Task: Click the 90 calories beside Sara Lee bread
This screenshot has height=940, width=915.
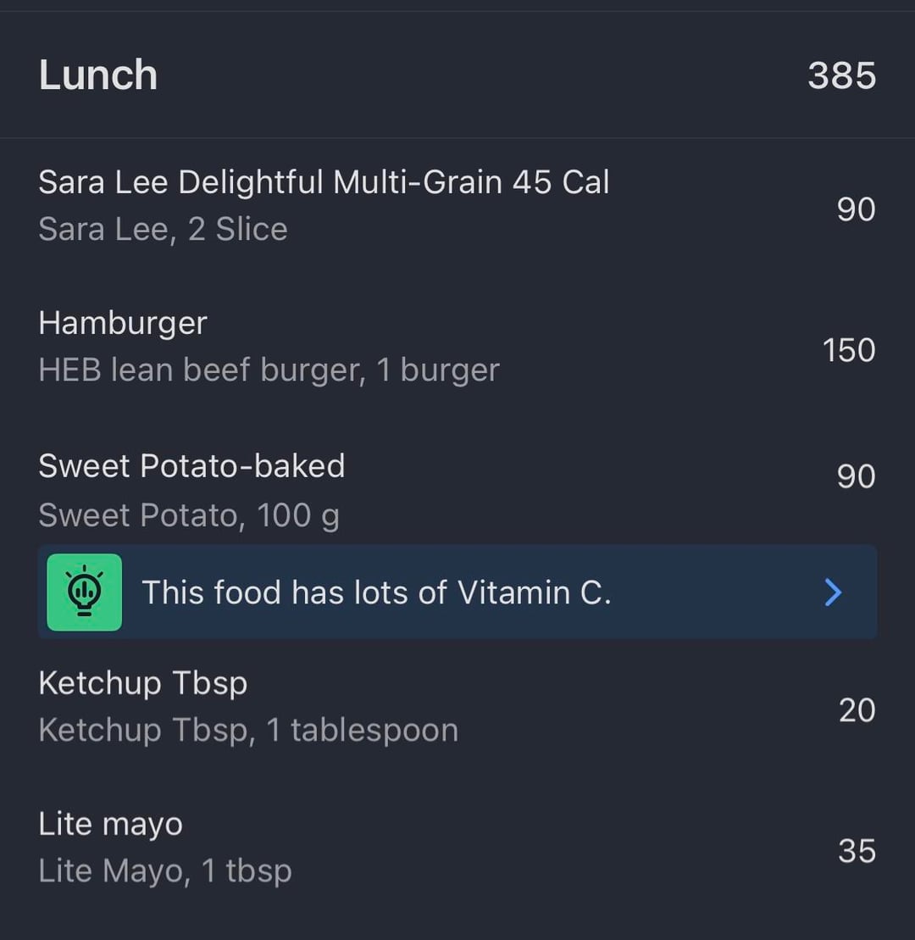Action: pyautogui.click(x=856, y=209)
